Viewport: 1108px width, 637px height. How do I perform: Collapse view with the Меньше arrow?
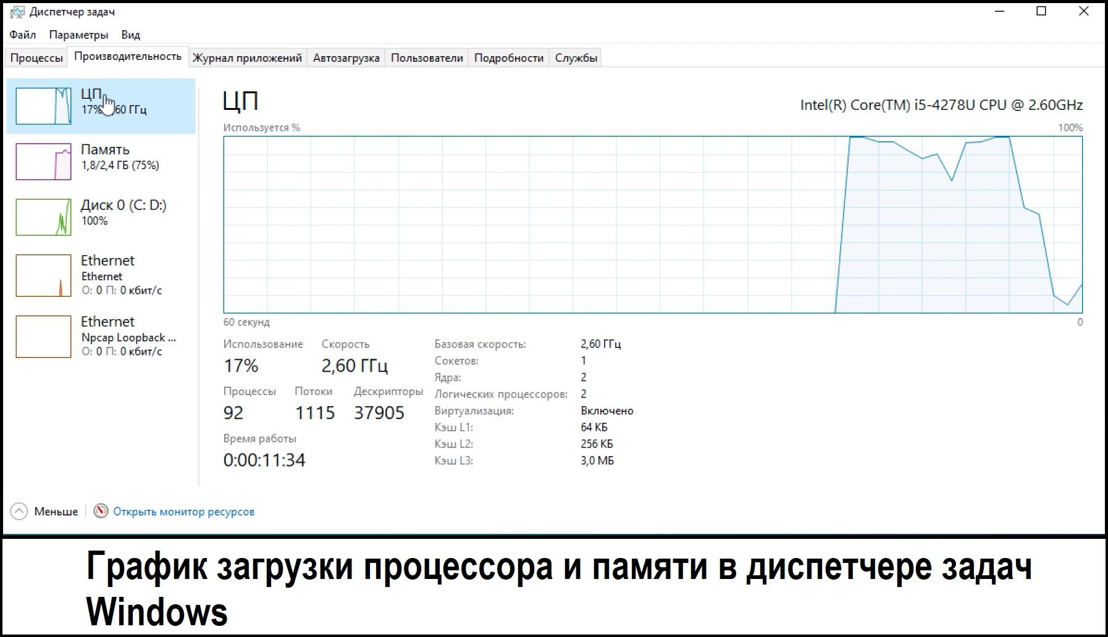[19, 511]
